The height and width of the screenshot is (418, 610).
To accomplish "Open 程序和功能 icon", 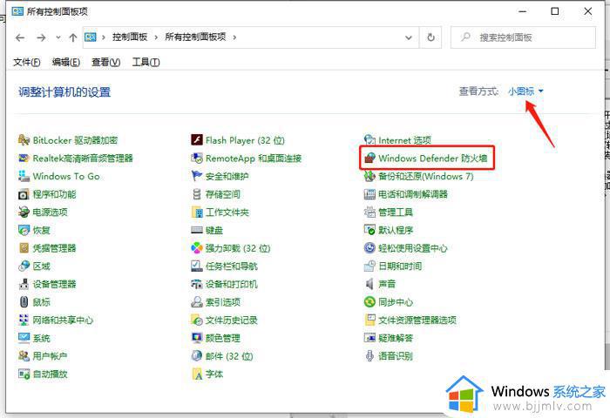I will point(24,194).
